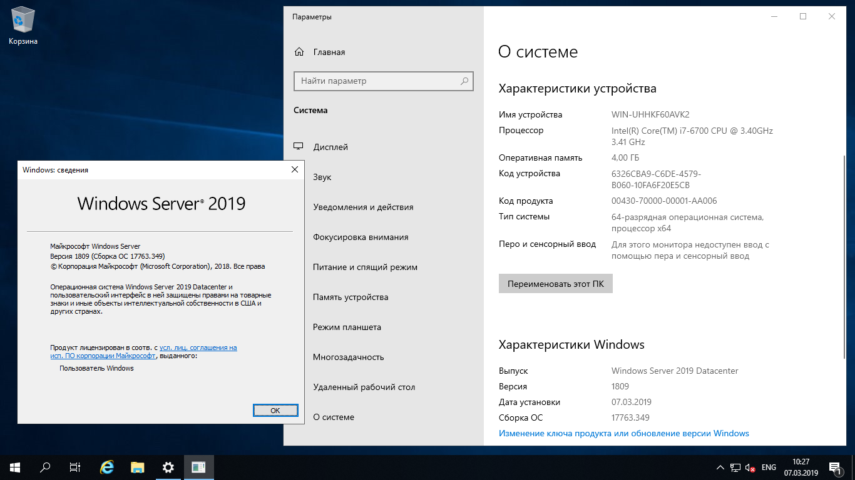Maximize the Параметры window
The height and width of the screenshot is (480, 855).
(803, 17)
